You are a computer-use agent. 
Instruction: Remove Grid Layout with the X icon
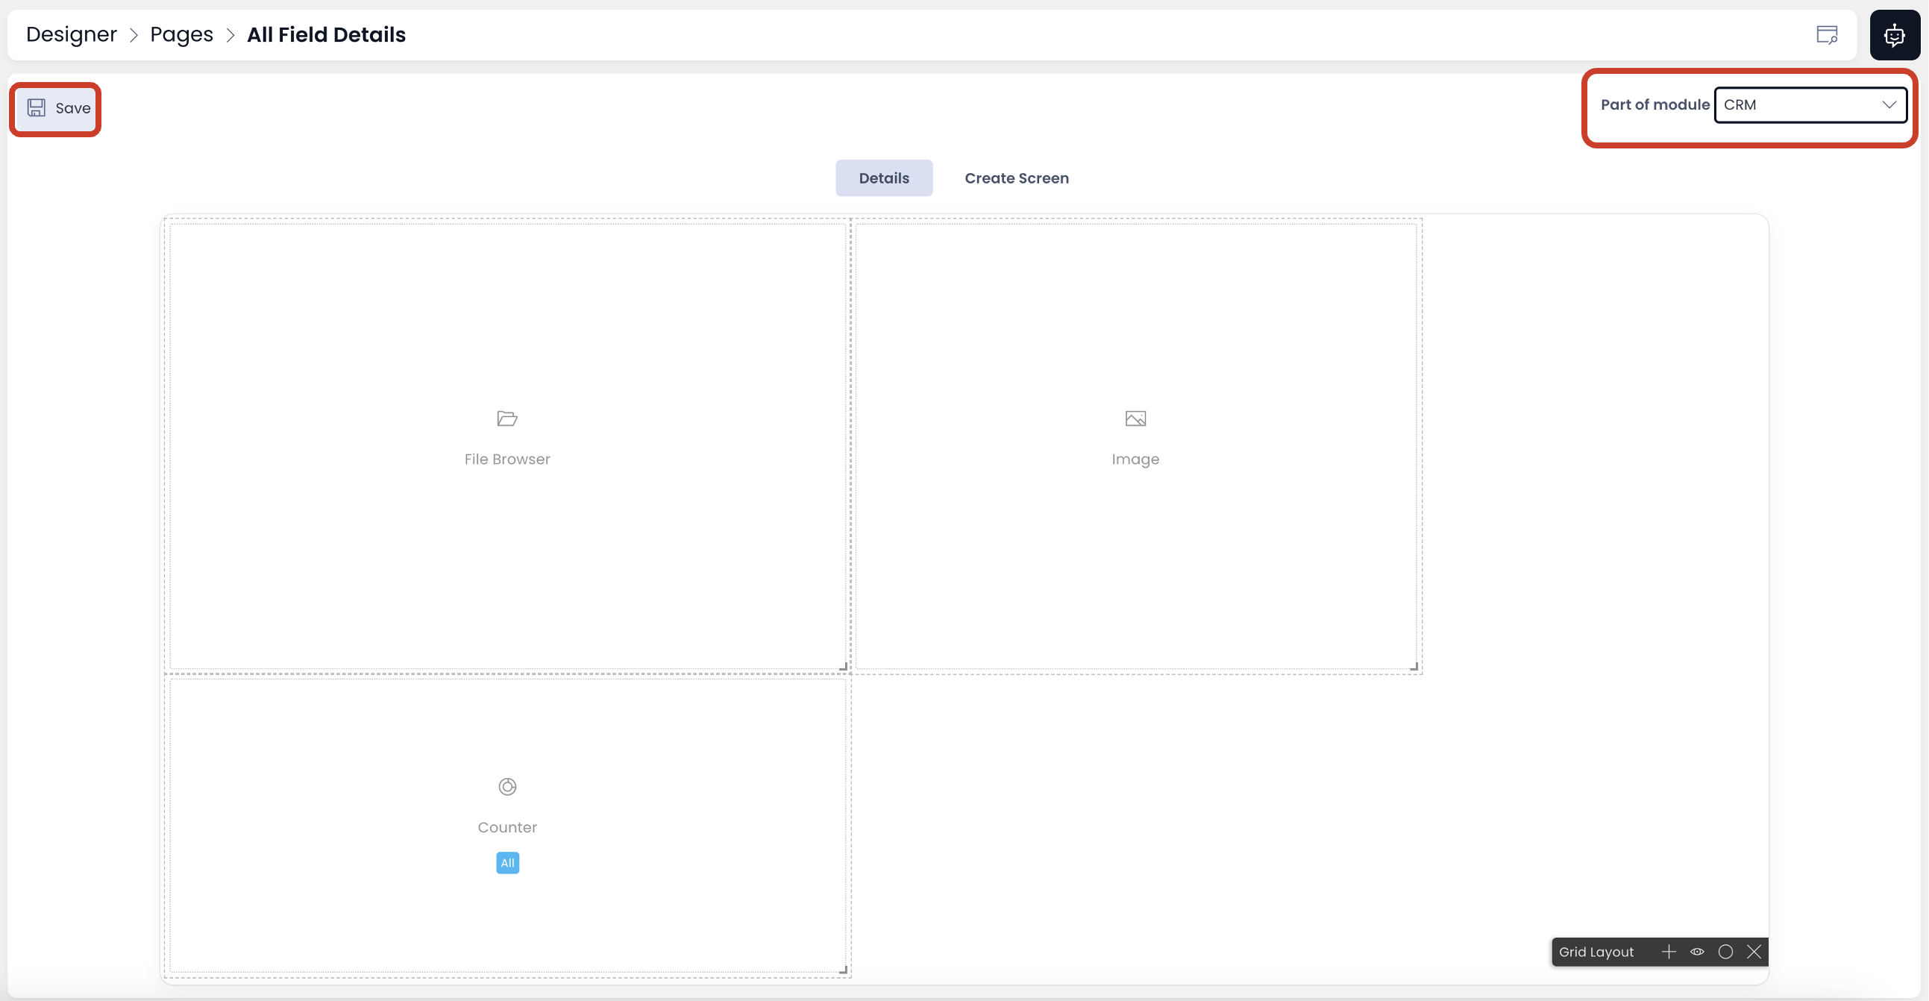point(1754,952)
